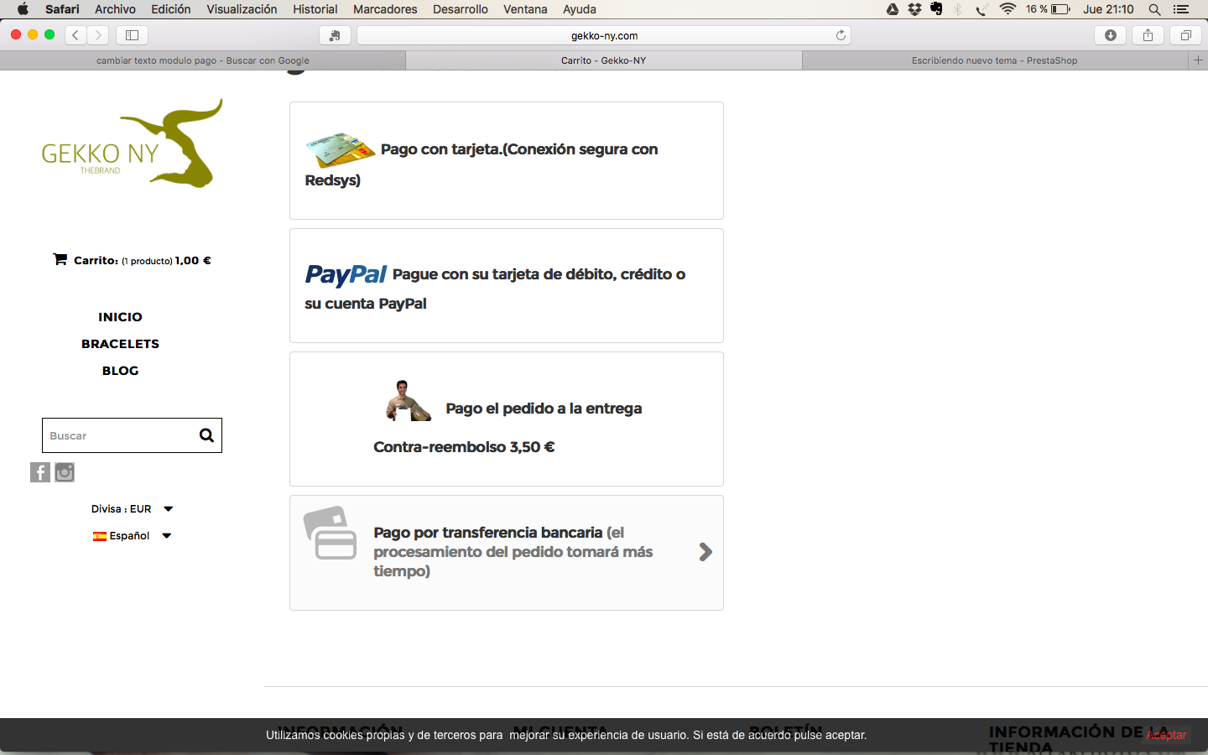Click the gekko-ny.com address bar
This screenshot has width=1208, height=755.
click(604, 35)
